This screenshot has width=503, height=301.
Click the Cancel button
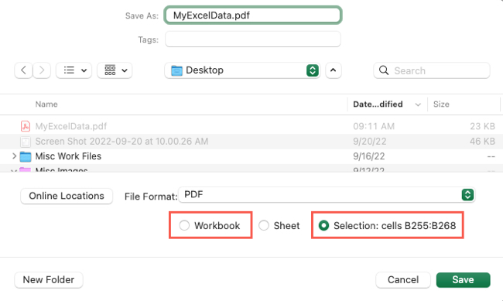403,280
